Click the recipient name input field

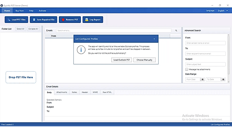pyautogui.click(x=205, y=54)
